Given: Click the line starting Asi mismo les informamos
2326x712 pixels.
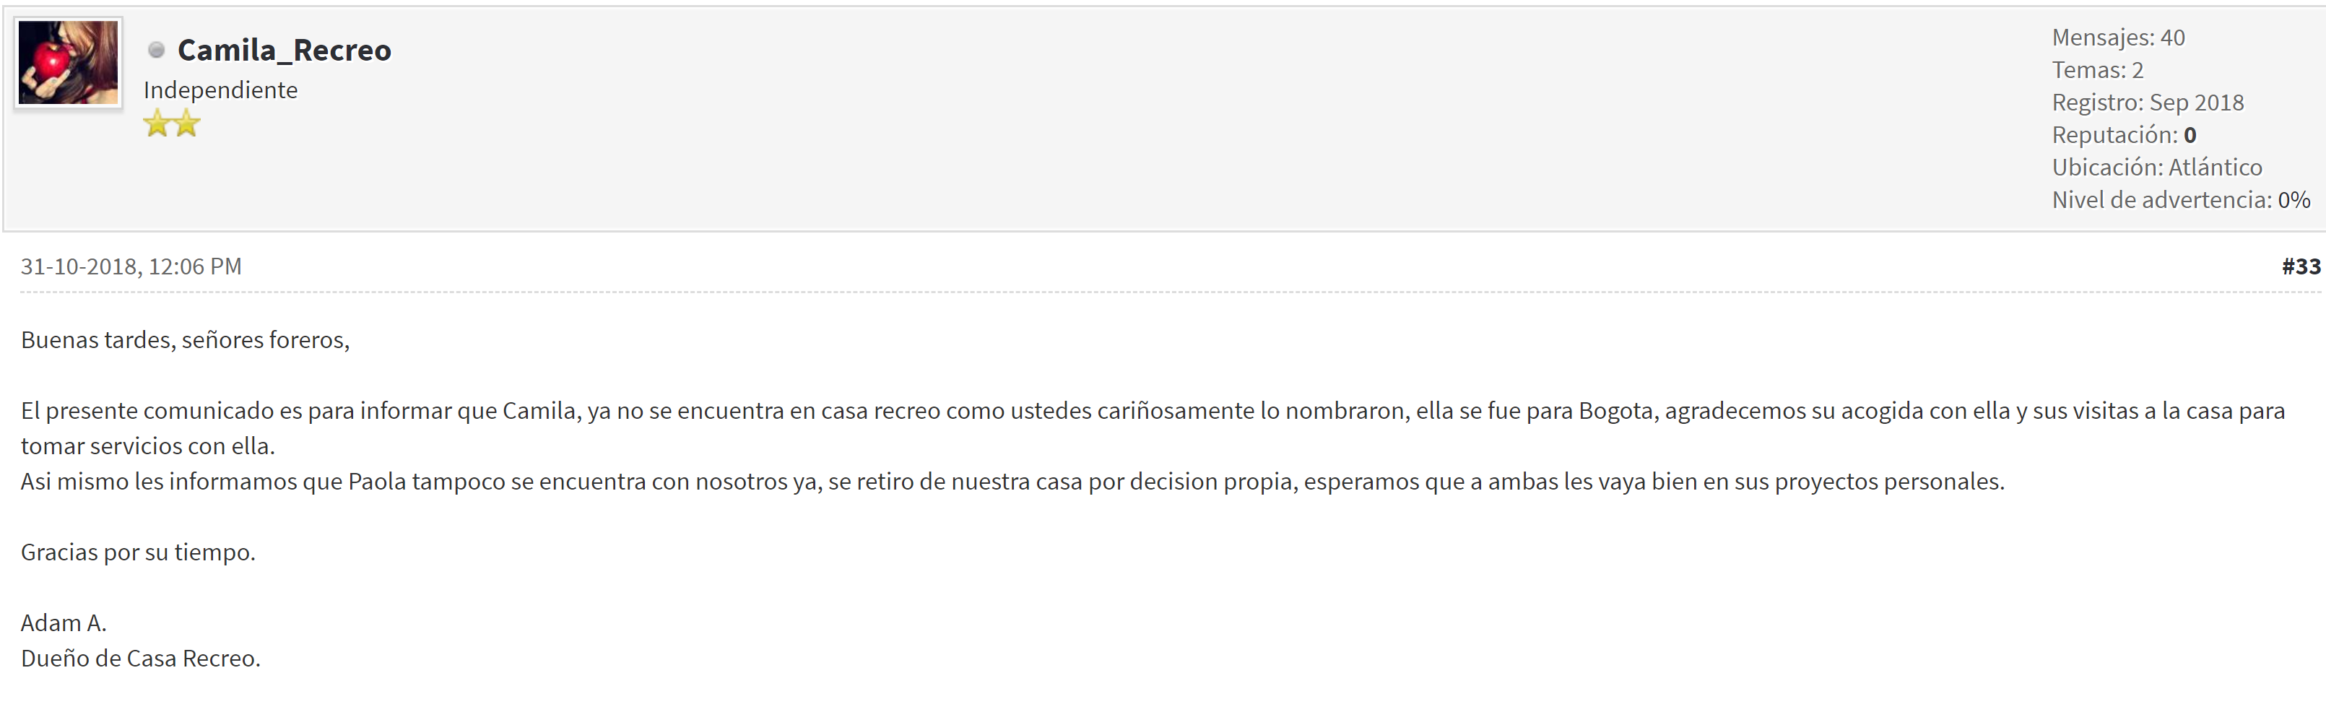Looking at the screenshot, I should [1011, 482].
